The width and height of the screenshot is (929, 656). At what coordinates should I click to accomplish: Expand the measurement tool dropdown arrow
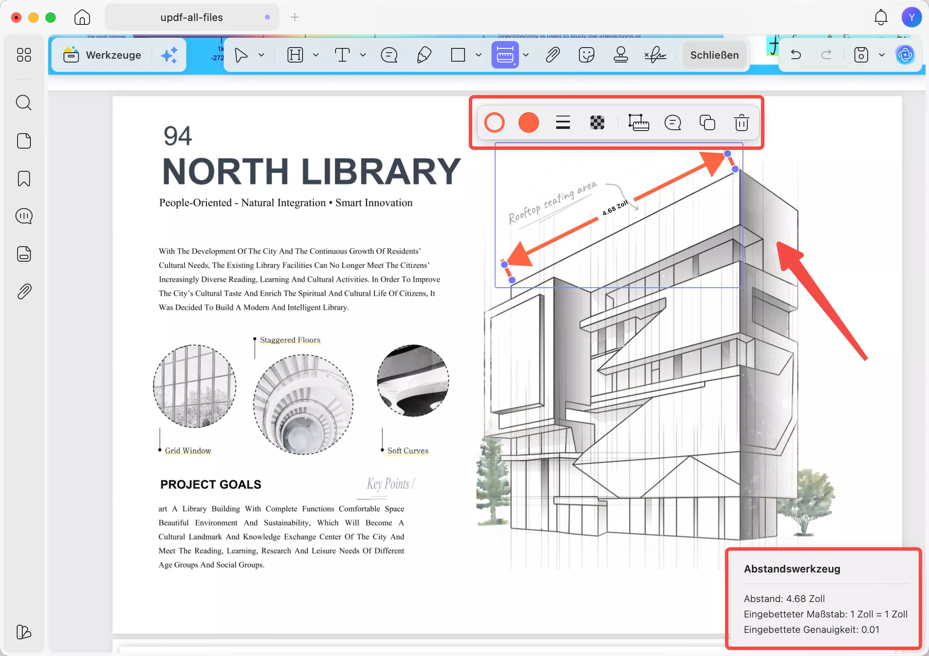[526, 55]
